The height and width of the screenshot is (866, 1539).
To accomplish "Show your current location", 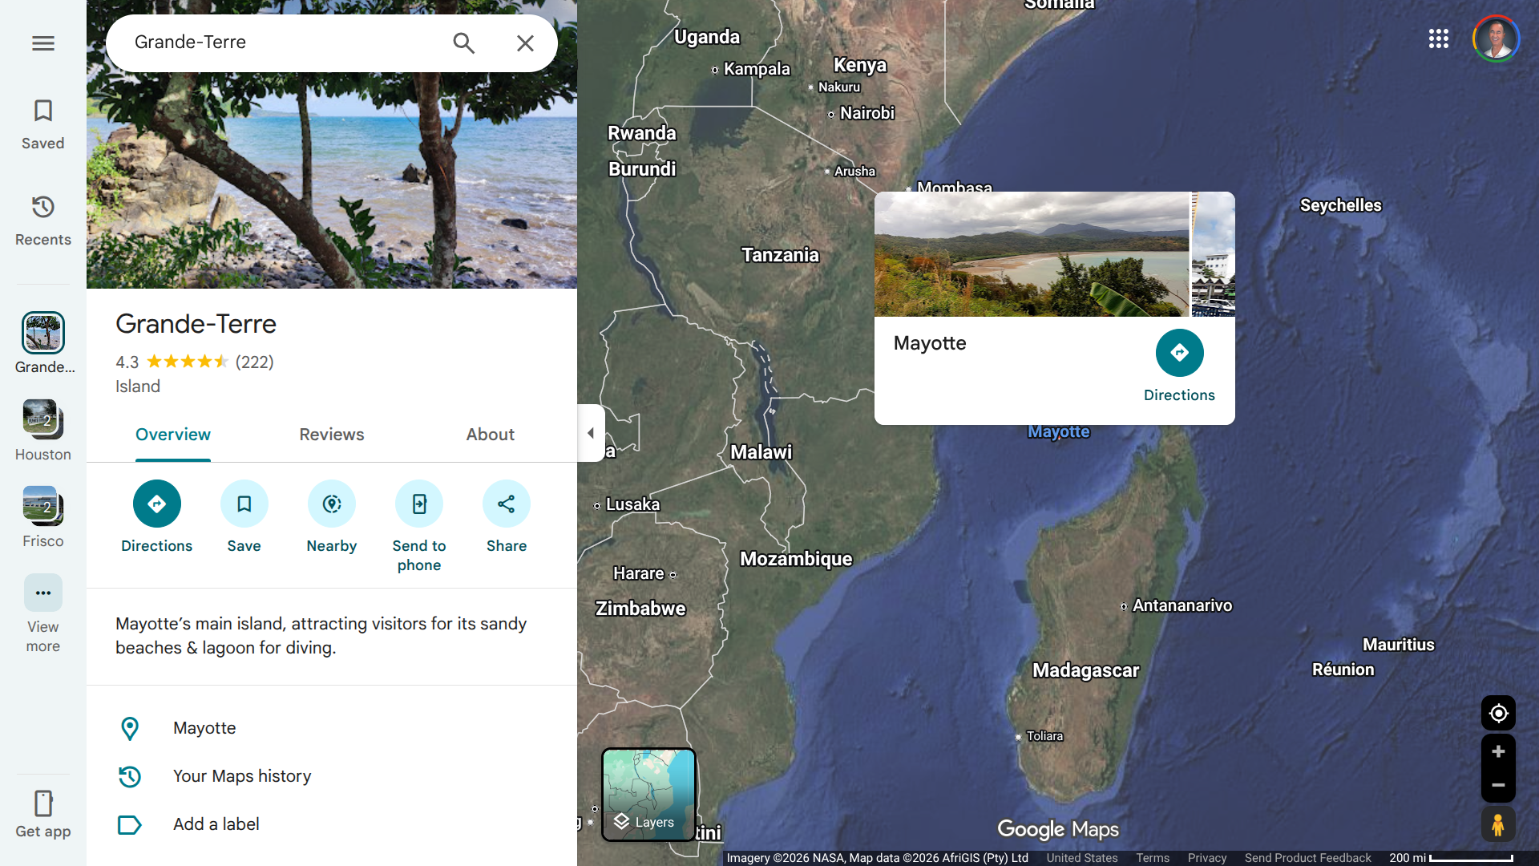I will (1497, 713).
